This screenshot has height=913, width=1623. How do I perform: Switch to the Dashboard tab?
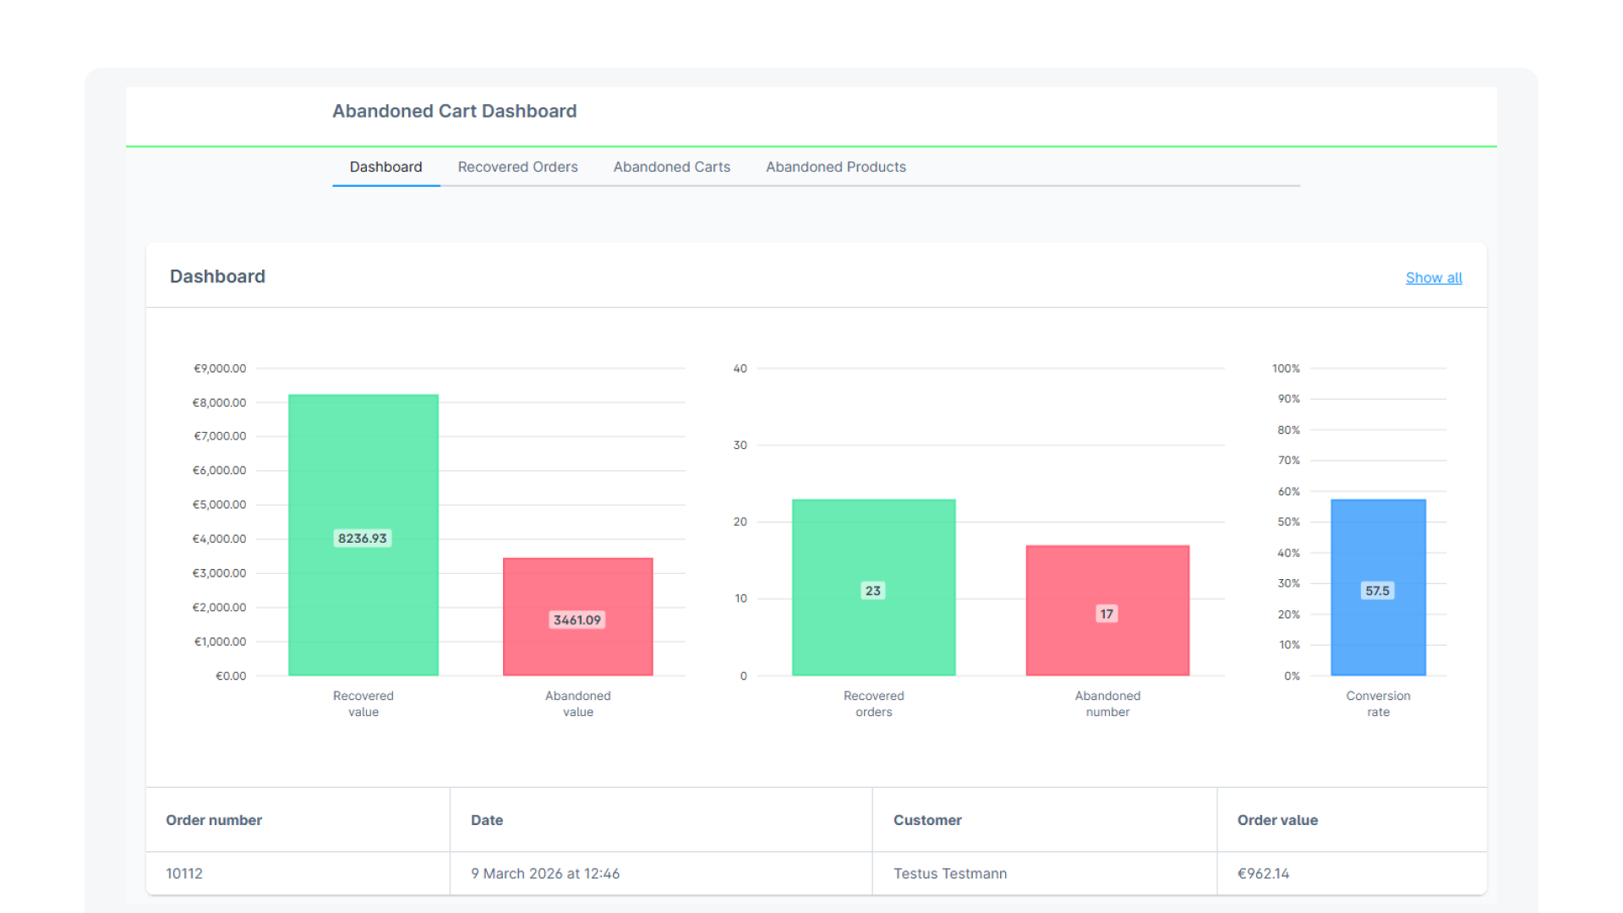pyautogui.click(x=385, y=167)
